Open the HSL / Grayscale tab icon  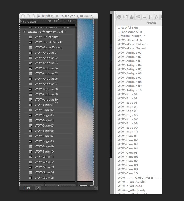[x=138, y=17]
